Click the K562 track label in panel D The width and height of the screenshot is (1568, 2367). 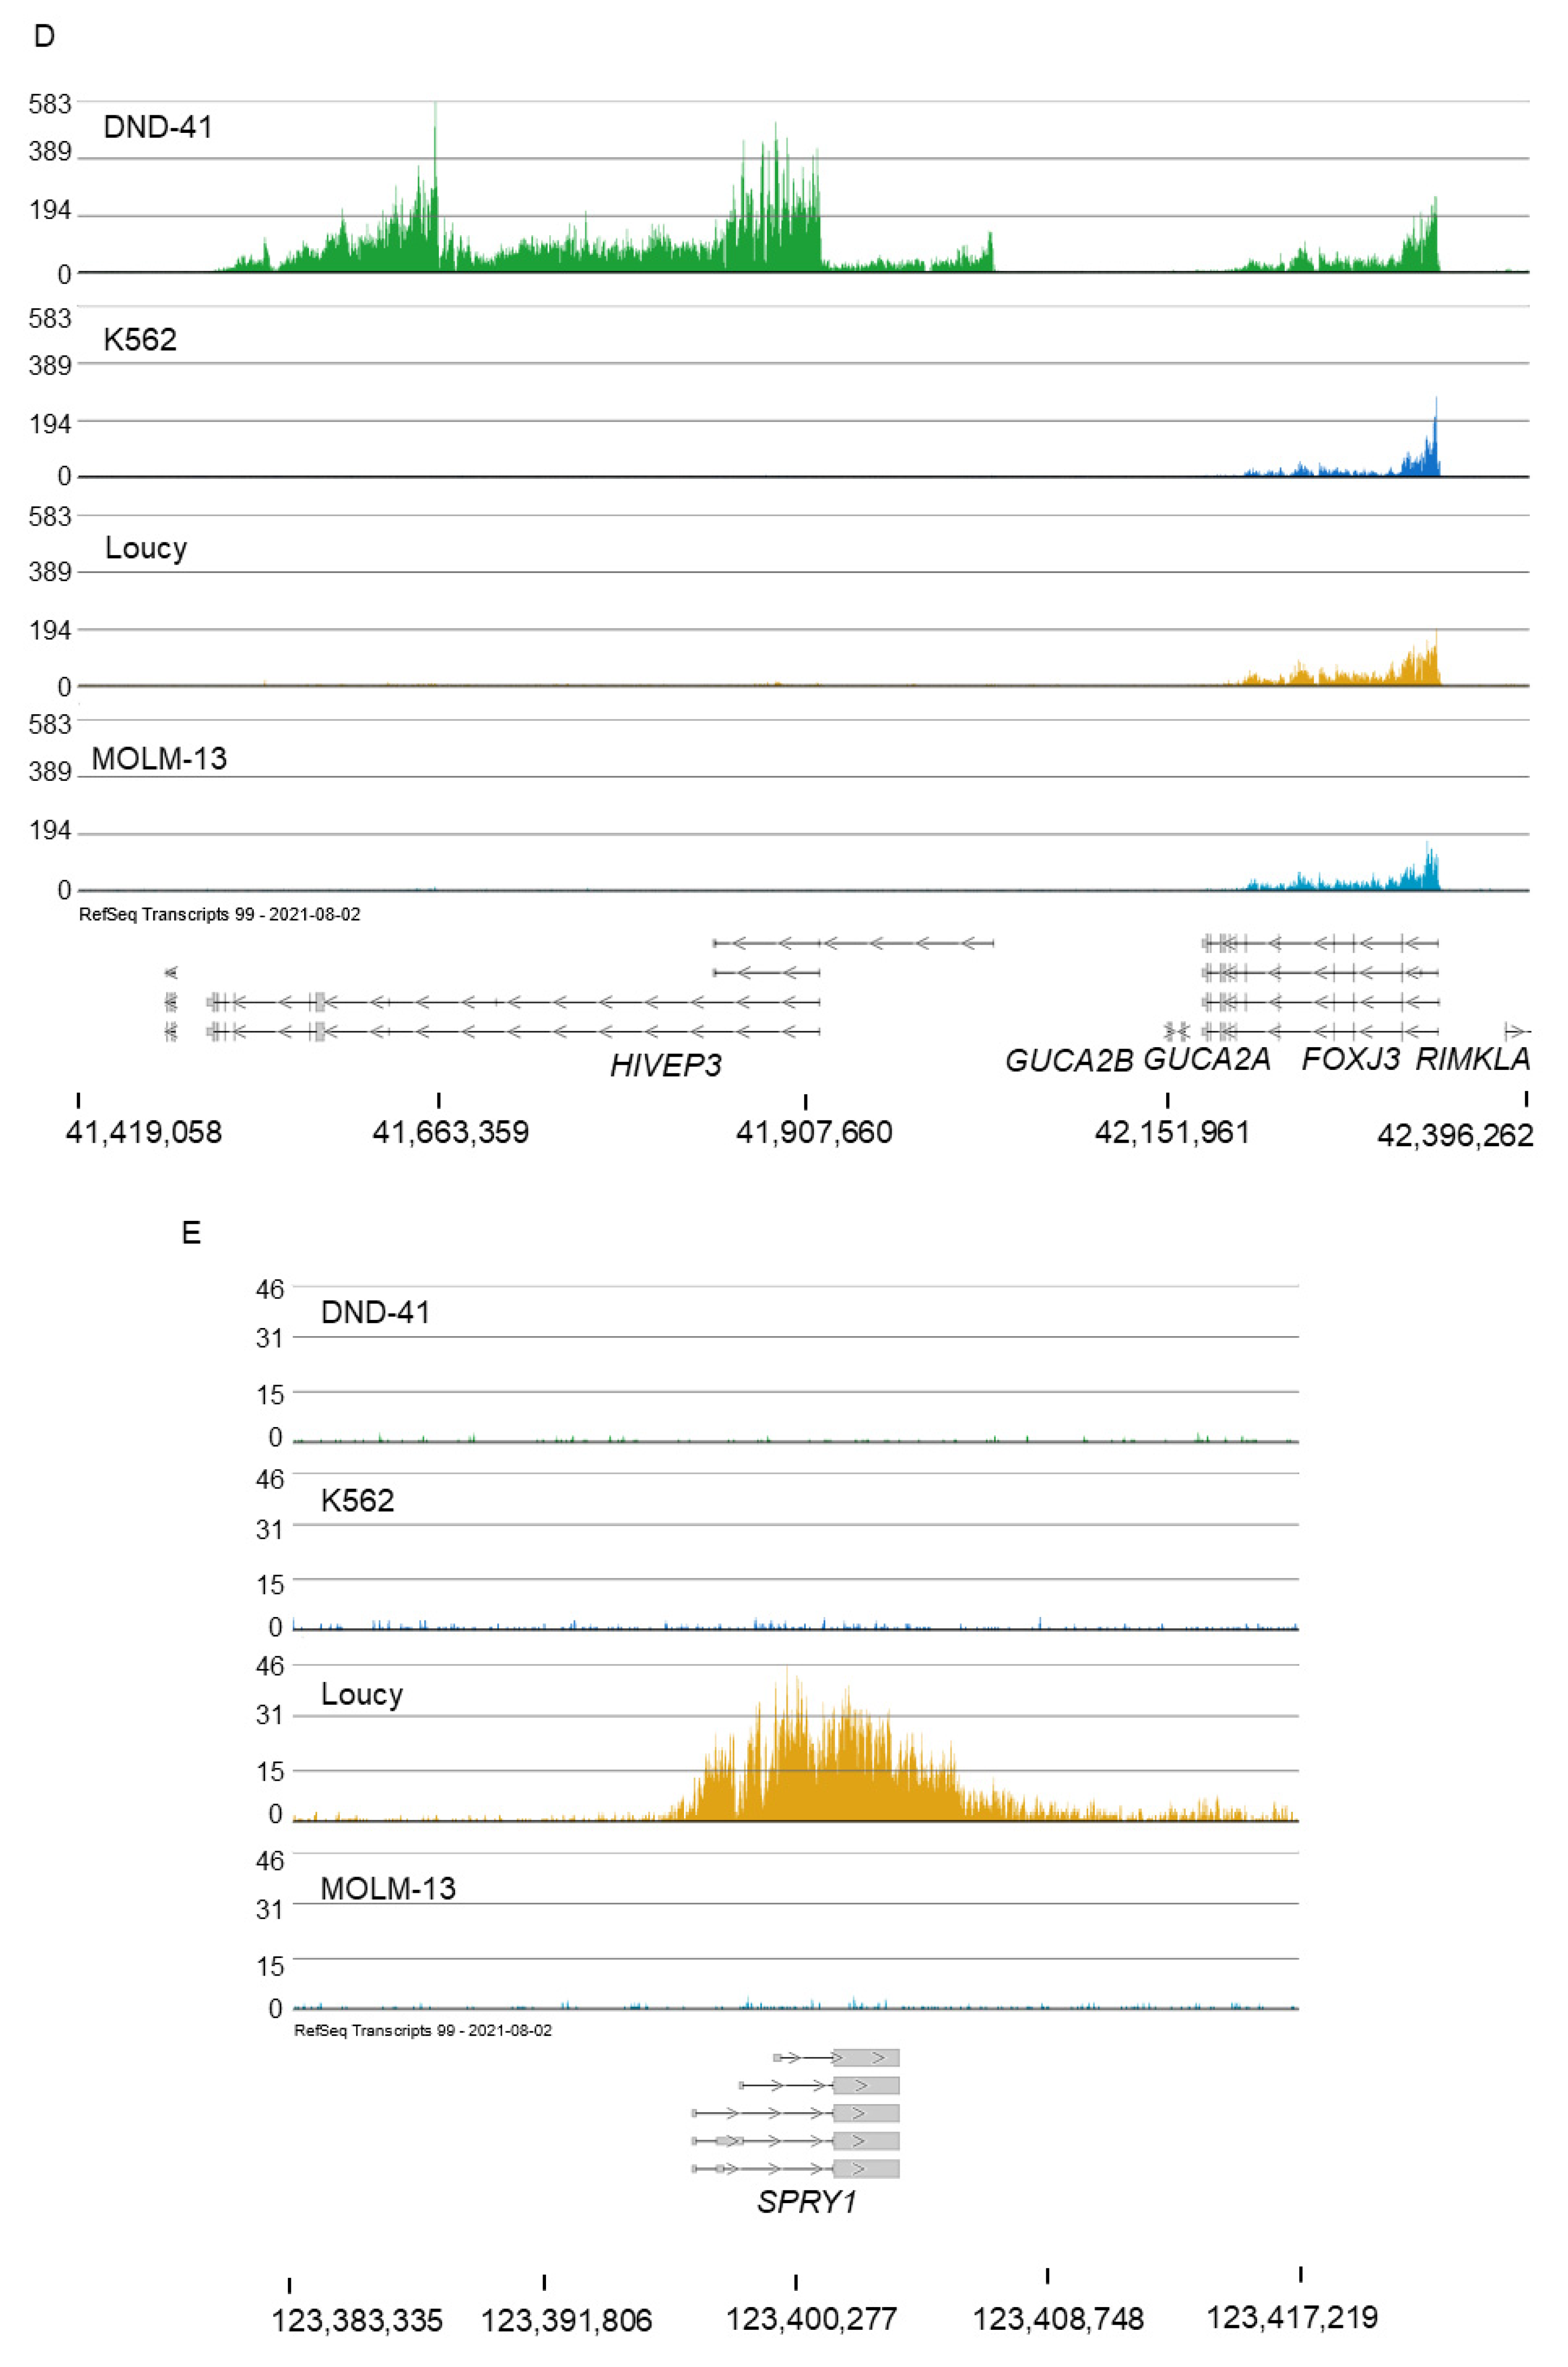coord(140,340)
